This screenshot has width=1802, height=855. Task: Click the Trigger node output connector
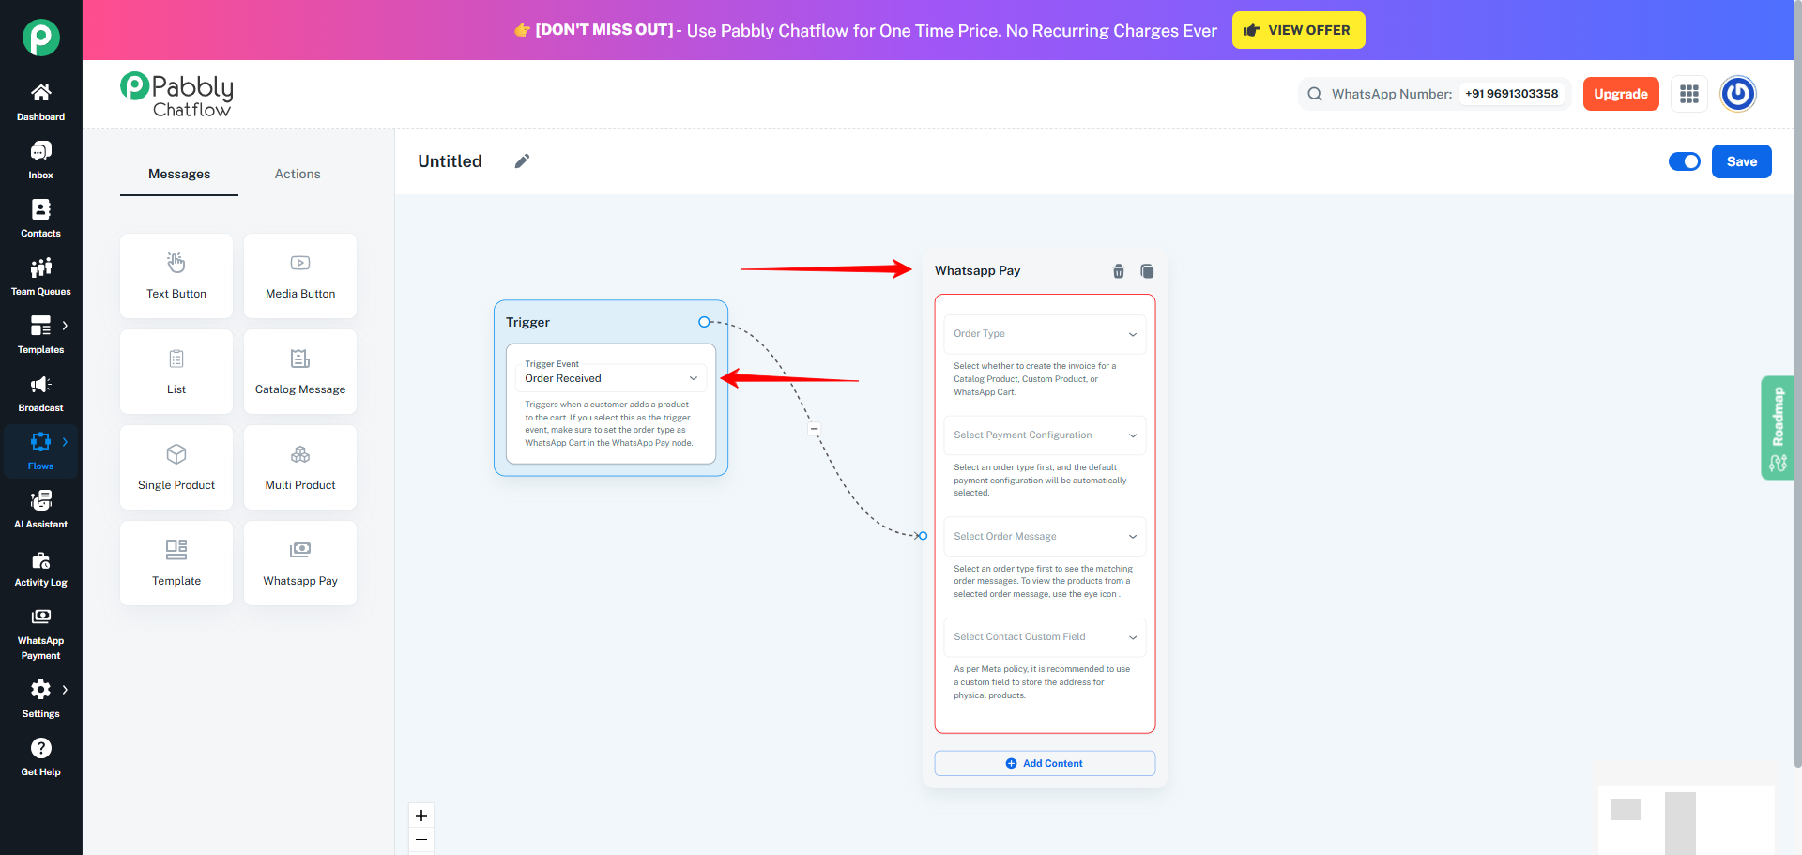[x=704, y=322]
